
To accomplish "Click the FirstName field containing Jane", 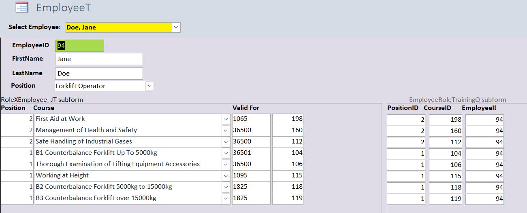I will [x=99, y=59].
